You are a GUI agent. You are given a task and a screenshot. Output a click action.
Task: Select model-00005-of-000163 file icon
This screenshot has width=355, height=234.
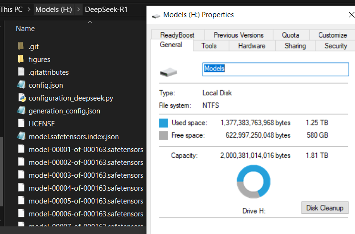(x=21, y=201)
